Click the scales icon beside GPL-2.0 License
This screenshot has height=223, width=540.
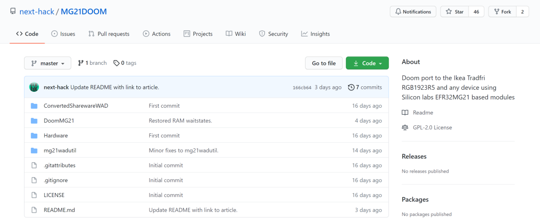click(x=405, y=128)
